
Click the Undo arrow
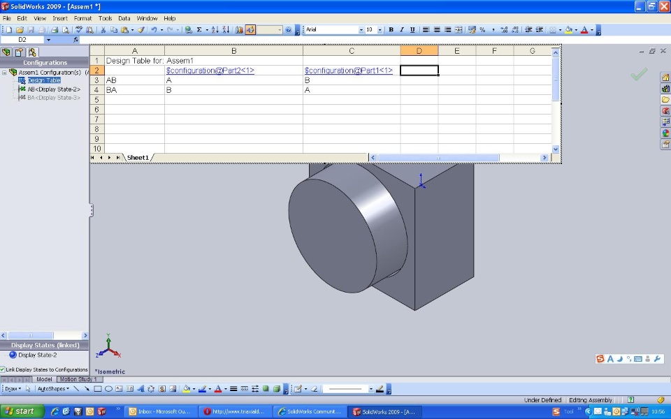click(154, 30)
